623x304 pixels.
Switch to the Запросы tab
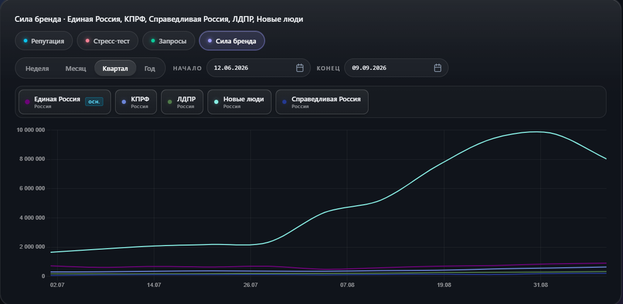[x=169, y=41]
